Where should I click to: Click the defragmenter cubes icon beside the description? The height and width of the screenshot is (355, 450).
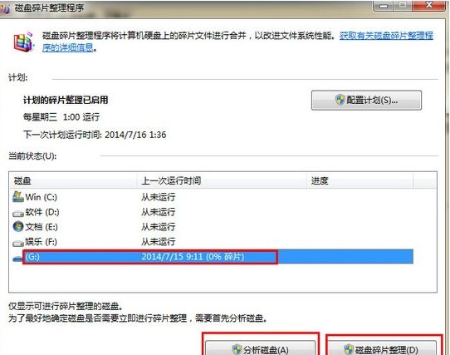click(x=24, y=42)
